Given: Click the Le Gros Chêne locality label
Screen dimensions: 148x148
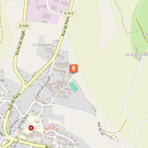Looking at the screenshot, I should point(136,55).
